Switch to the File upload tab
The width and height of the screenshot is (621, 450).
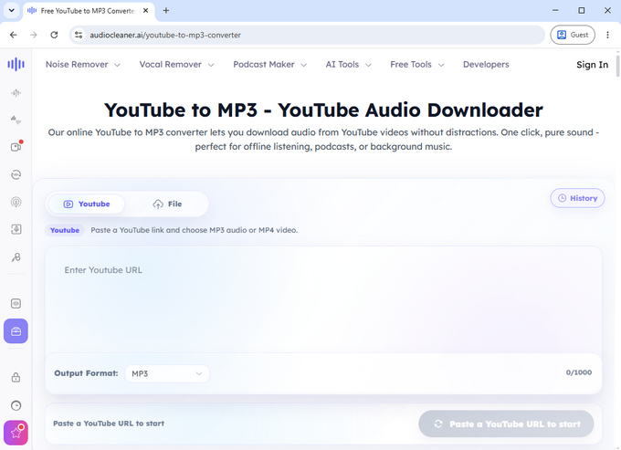tap(167, 204)
